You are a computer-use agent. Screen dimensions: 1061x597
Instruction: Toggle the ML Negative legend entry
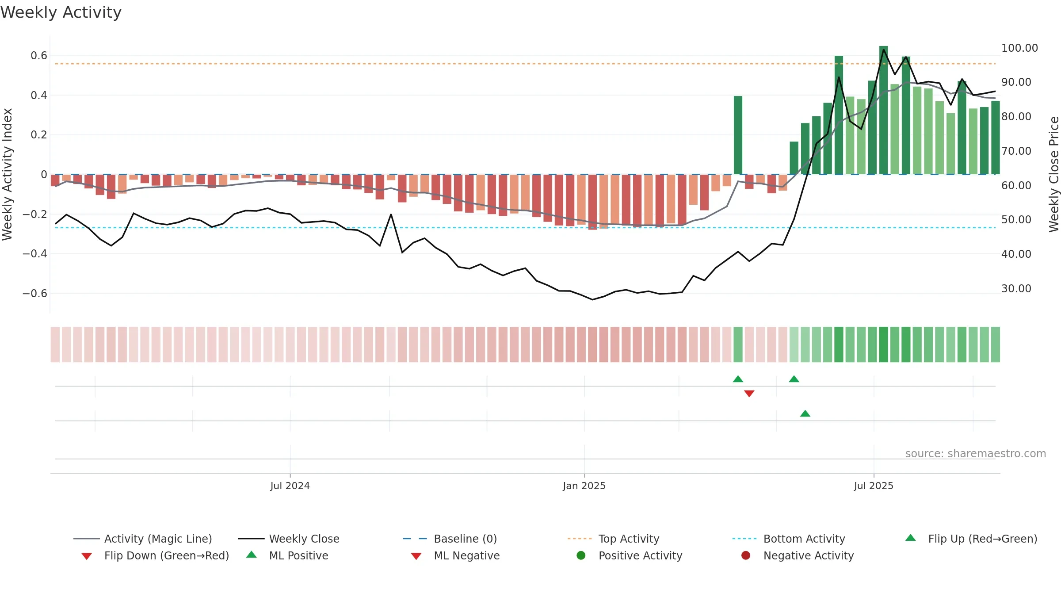(x=455, y=555)
